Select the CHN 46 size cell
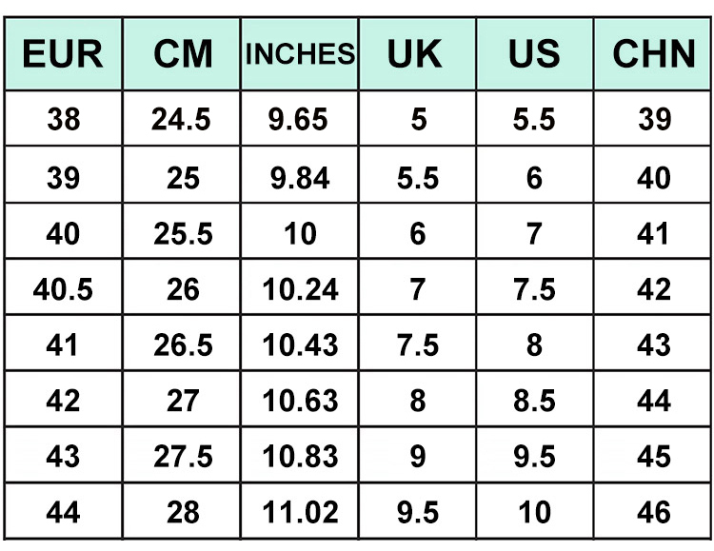Viewport: 714px width, 551px height. coord(654,513)
